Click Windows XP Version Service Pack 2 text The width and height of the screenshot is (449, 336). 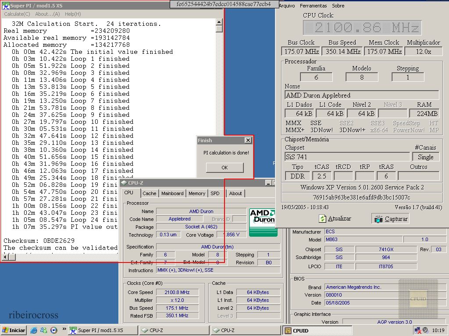tap(362, 187)
